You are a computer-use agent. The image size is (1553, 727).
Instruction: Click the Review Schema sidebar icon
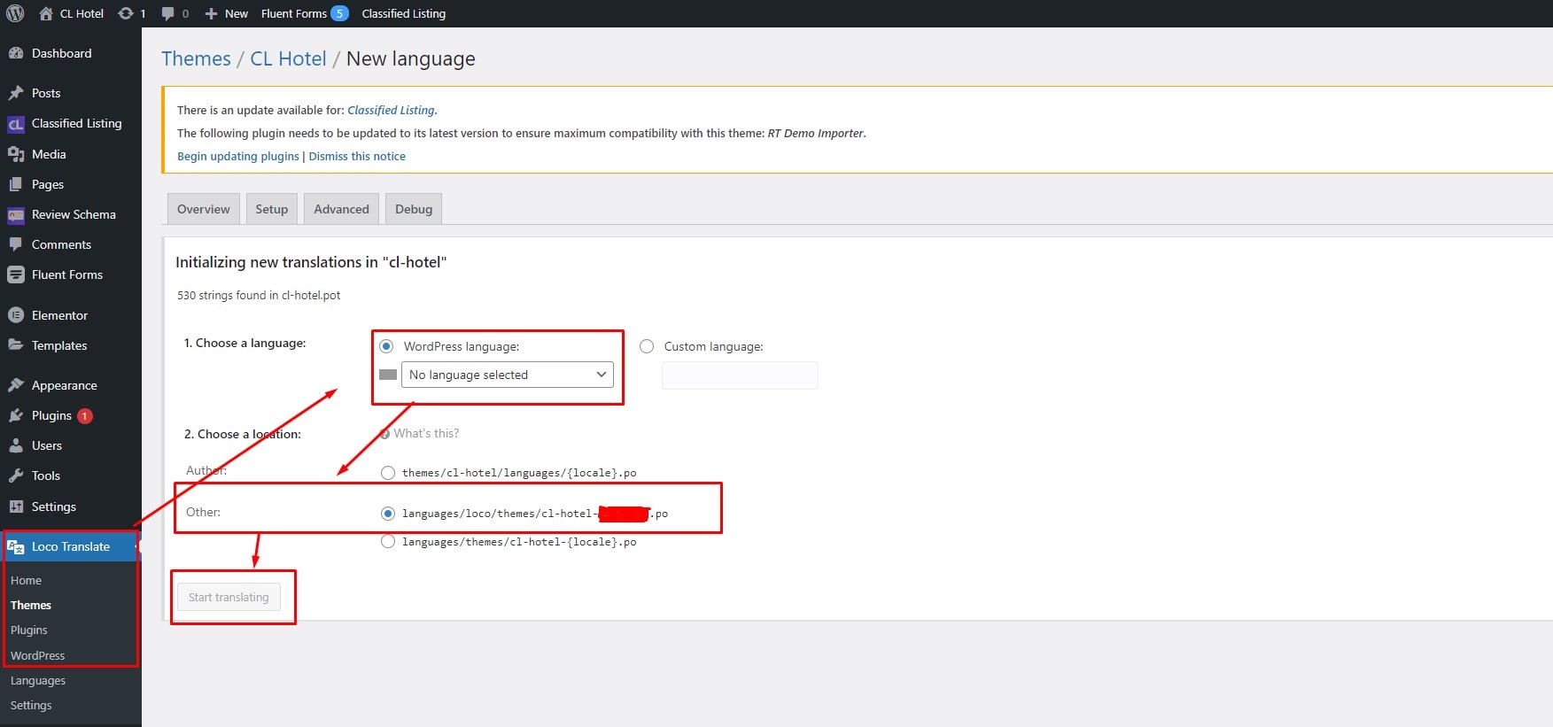[16, 214]
